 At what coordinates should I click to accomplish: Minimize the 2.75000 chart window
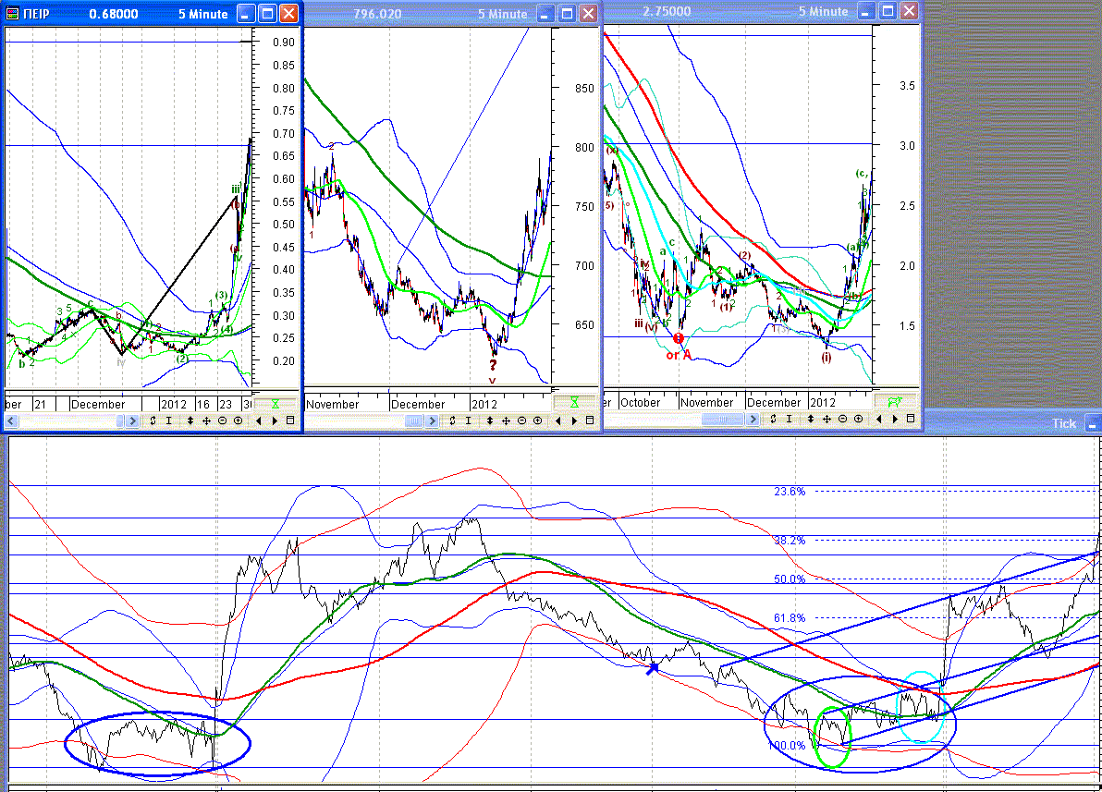pos(866,10)
